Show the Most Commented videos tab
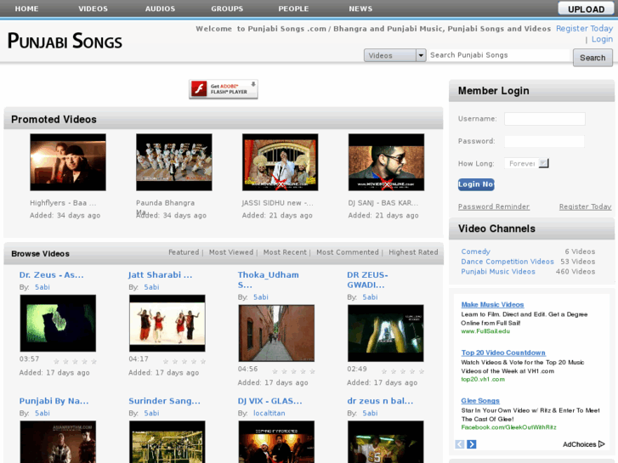618x463 pixels. coord(347,252)
